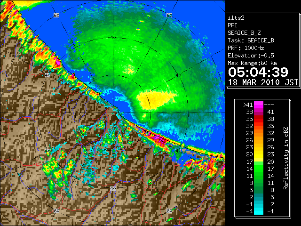Click the 05:04:39 timestamp
The height and width of the screenshot is (226, 301).
pos(258,72)
